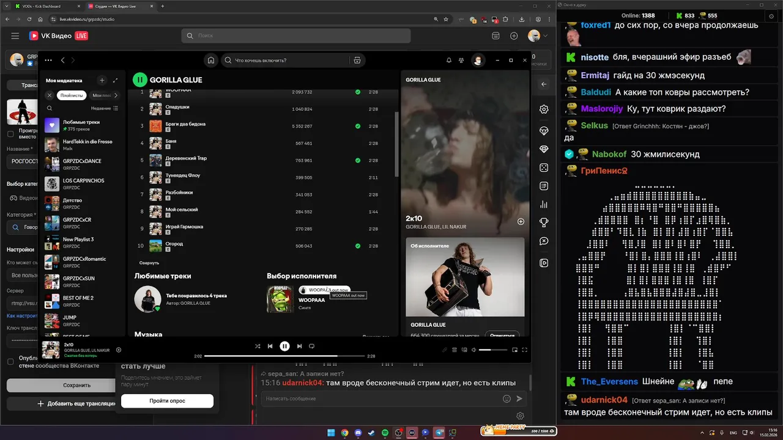783x440 pixels.
Task: Open the Как настроить link in VK Studio
Action: 22,316
